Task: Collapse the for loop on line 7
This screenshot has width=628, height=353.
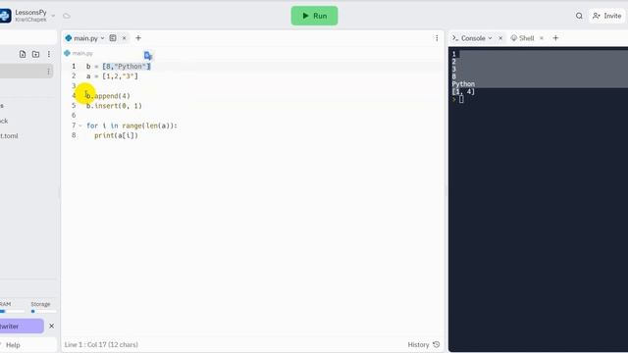Action: pos(80,126)
